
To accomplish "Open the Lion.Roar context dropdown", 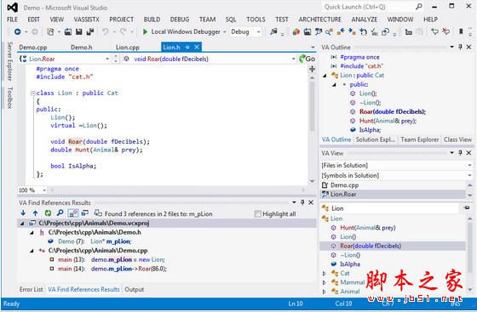I will (107, 59).
